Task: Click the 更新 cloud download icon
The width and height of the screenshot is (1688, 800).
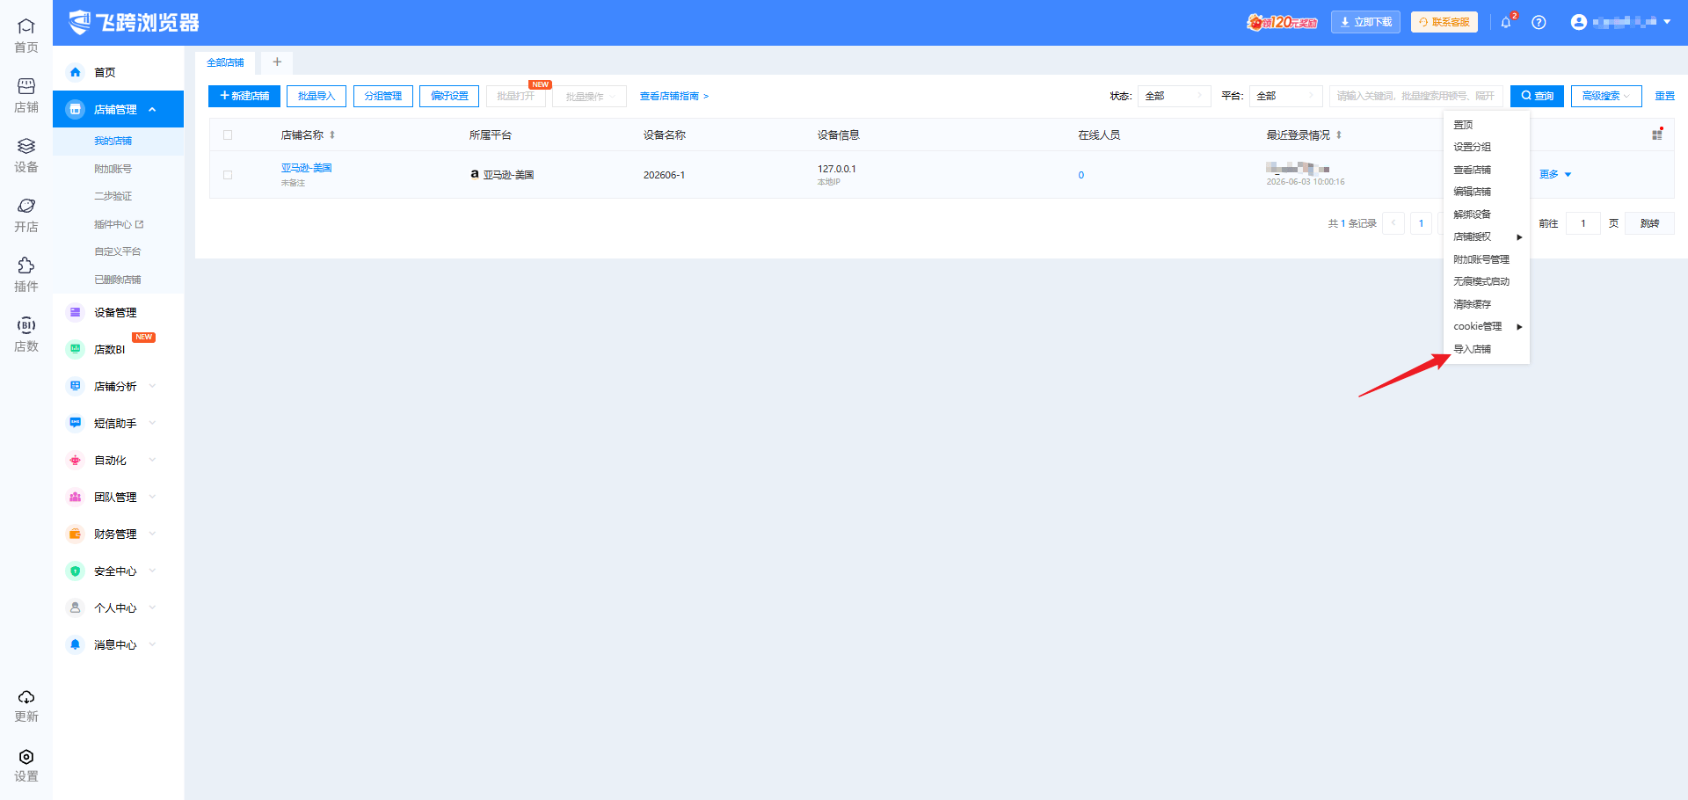Action: click(26, 697)
